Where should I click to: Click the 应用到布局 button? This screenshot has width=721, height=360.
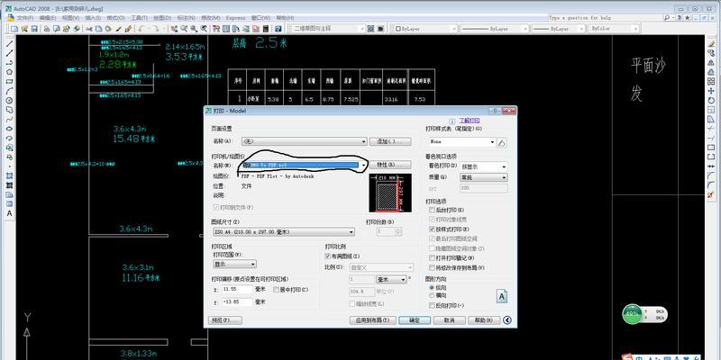point(373,320)
